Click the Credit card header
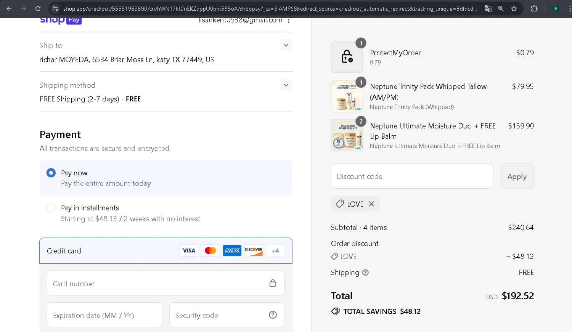 pos(166,251)
